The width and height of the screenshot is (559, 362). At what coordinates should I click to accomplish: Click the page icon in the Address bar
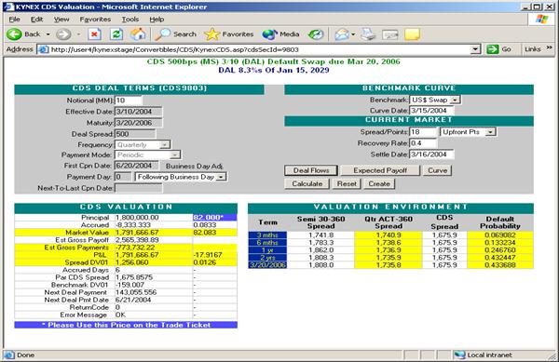coord(43,49)
